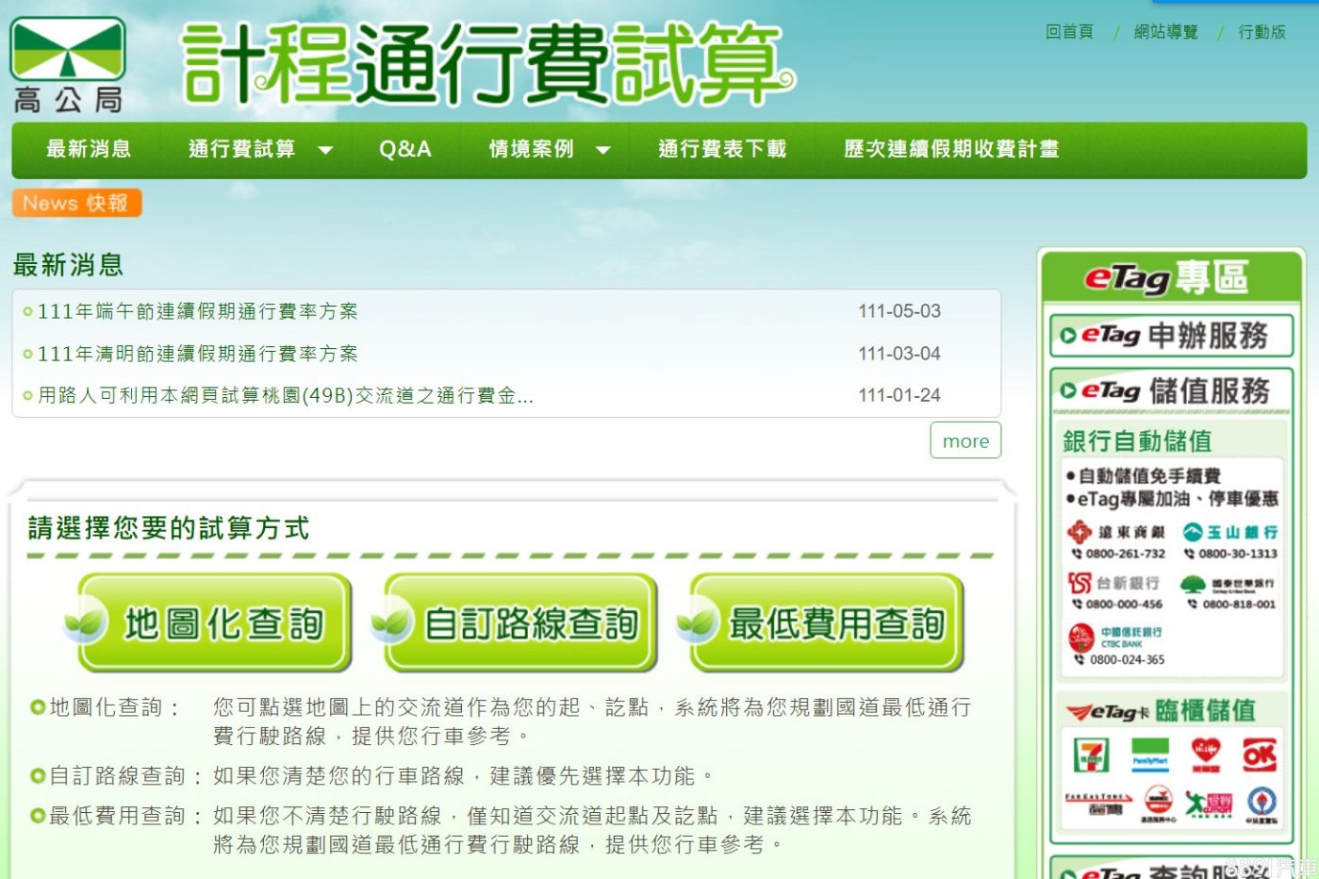1319x879 pixels.
Task: Expand the 通行費試算 dropdown arrow
Action: [325, 150]
